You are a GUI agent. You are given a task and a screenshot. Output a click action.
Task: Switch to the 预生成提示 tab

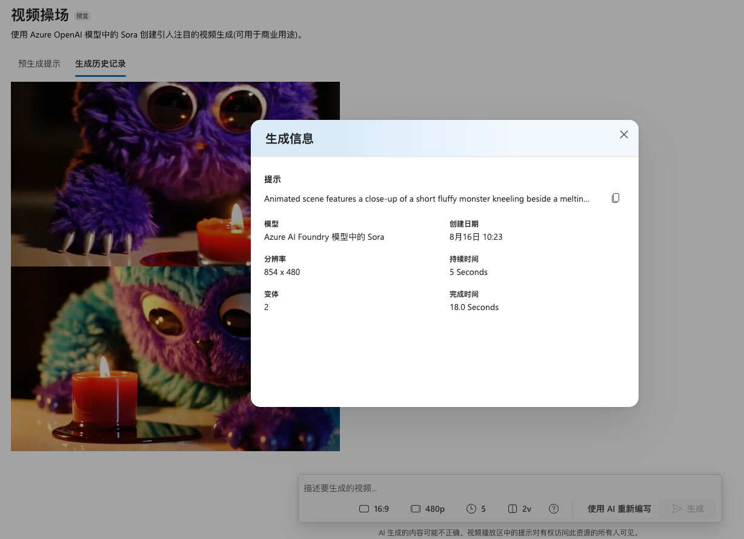[39, 64]
